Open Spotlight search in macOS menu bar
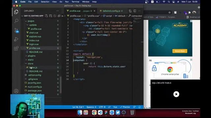Screen dimensions: 211x118 point(169,2)
